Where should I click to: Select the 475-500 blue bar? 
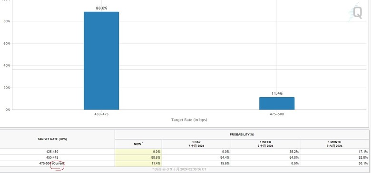tap(277, 103)
